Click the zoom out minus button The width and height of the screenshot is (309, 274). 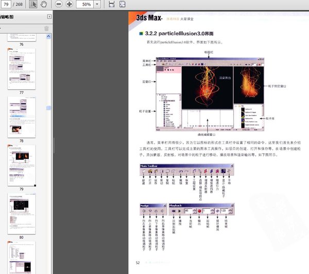58,4
